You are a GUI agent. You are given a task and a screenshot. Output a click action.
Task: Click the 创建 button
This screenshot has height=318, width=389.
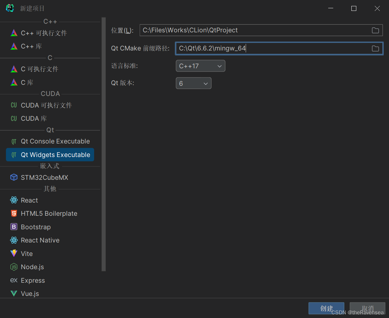326,308
